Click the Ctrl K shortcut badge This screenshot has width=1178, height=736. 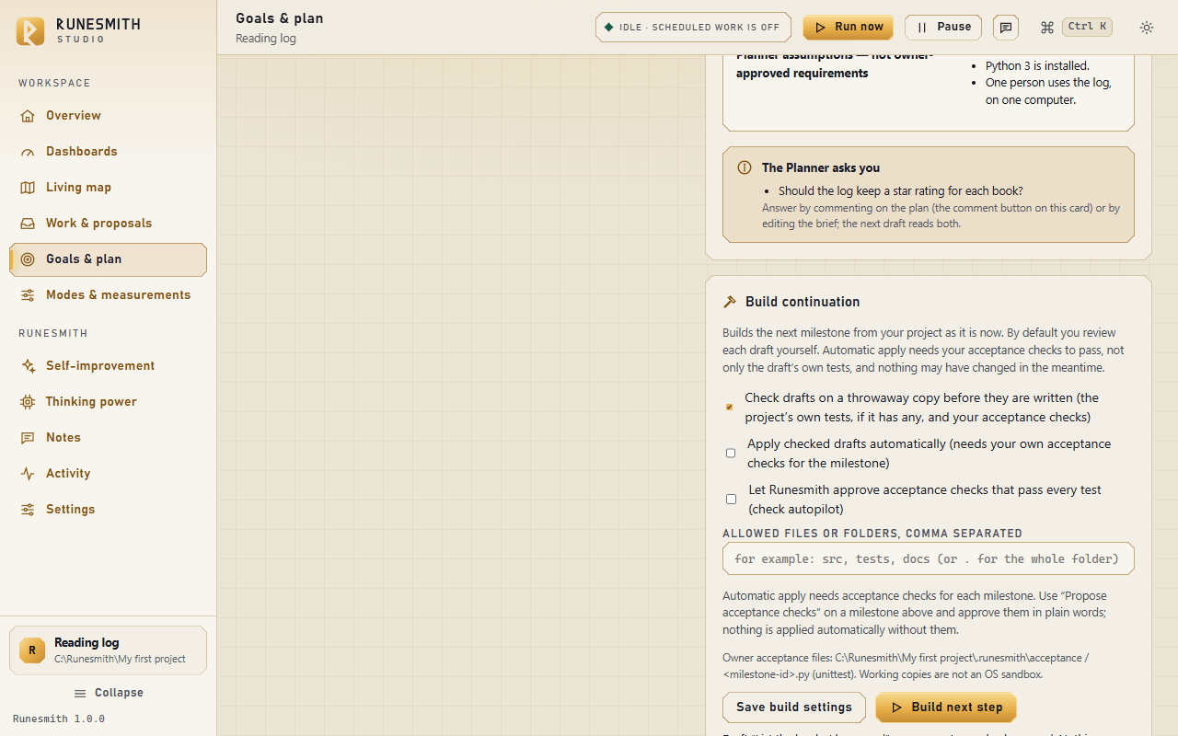pos(1087,27)
